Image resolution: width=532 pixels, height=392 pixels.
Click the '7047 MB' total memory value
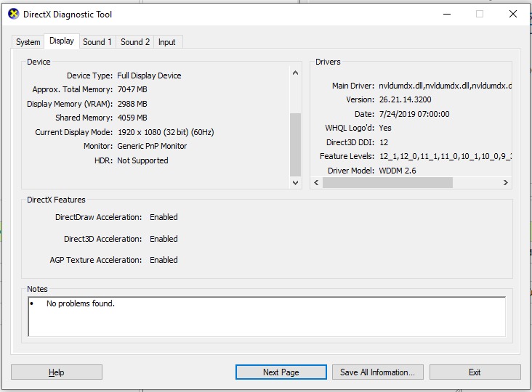pyautogui.click(x=132, y=89)
